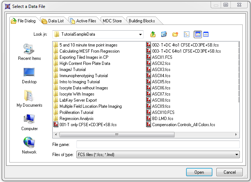Open My Documents location
Screen dimensions: 251x182
(29, 99)
